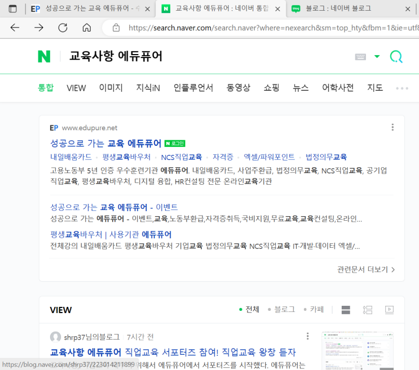Screen dimensions: 419x370
Task: Click the browser address bar URL
Action: [x=272, y=28]
